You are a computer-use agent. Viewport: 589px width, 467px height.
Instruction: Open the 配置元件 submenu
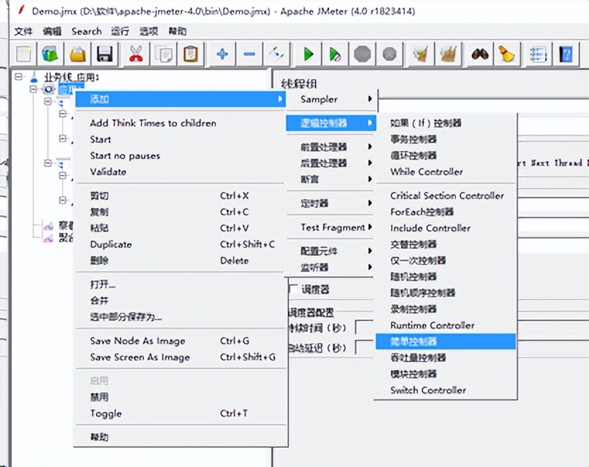(331, 251)
